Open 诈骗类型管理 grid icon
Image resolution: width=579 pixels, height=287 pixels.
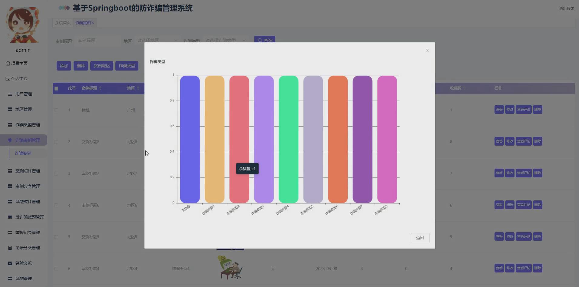pos(10,125)
